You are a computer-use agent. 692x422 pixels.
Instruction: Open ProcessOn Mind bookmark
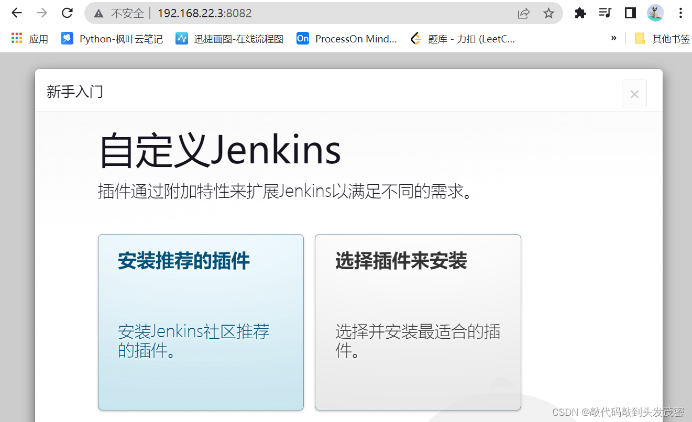(x=347, y=39)
